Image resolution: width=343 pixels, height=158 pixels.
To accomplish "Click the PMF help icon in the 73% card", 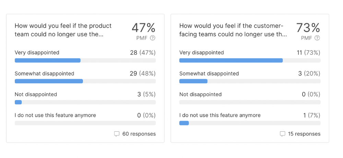I will [317, 38].
